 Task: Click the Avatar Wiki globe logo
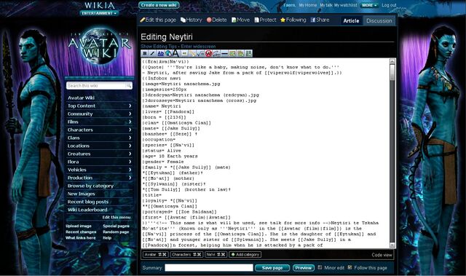(x=99, y=46)
